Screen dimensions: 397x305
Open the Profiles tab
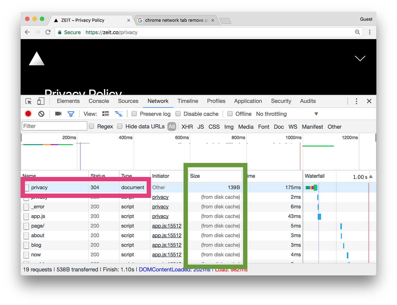[x=216, y=101]
